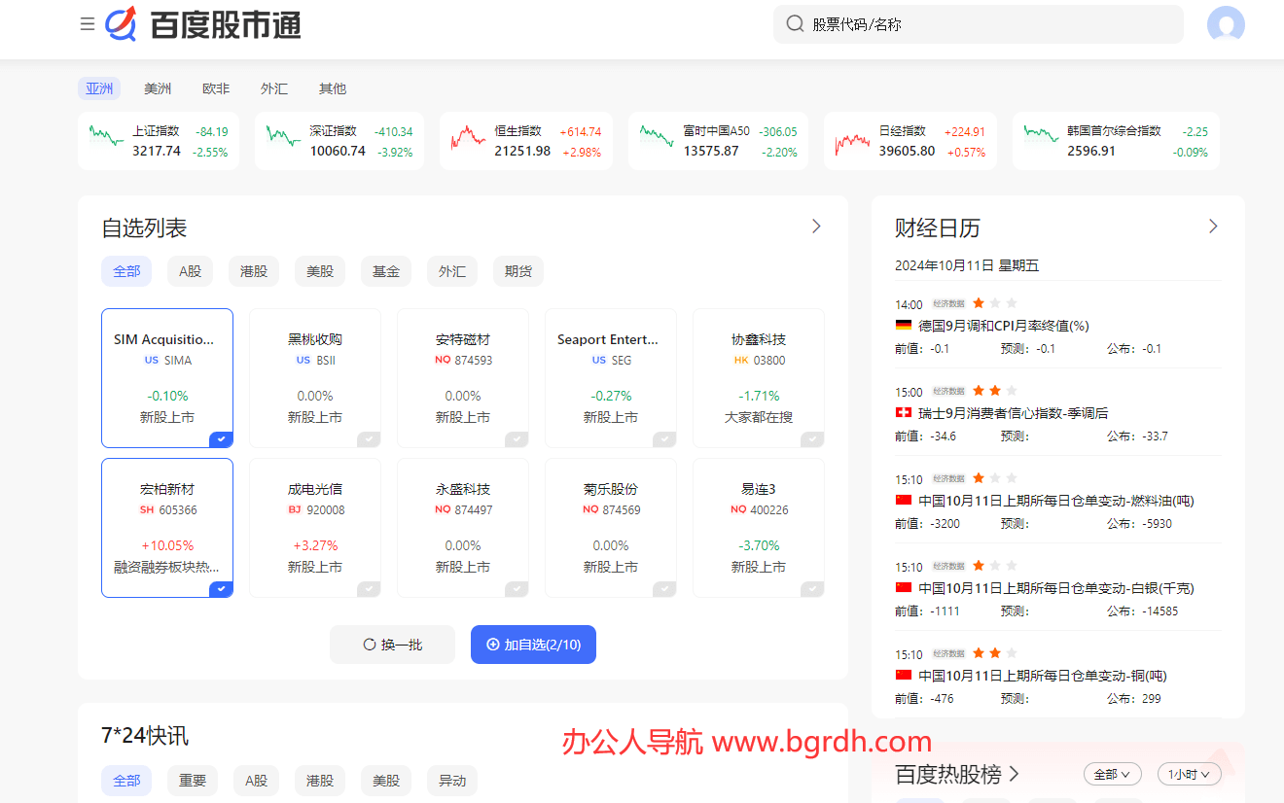The width and height of the screenshot is (1284, 803).
Task: Select the 菊乐股份 stock card
Action: (x=611, y=528)
